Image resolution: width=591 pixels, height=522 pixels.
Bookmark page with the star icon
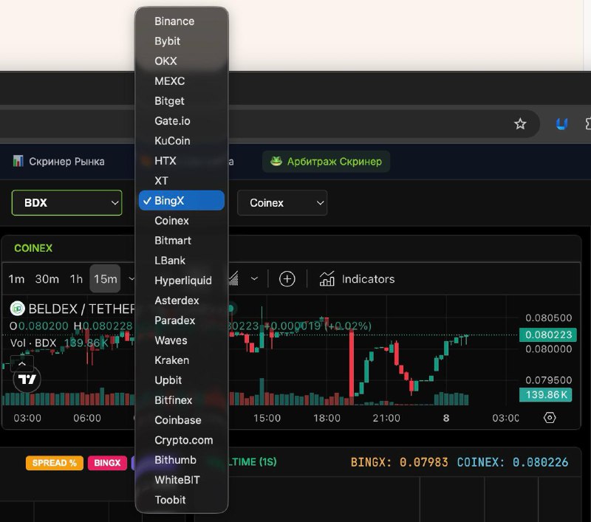point(520,123)
